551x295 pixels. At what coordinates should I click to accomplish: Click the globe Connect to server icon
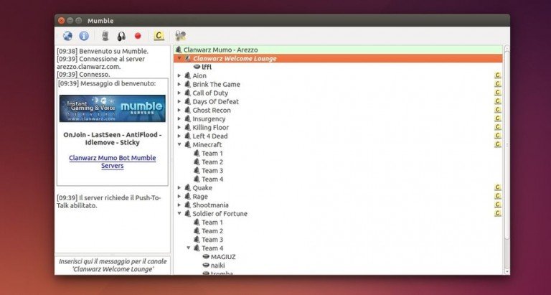[x=67, y=35]
